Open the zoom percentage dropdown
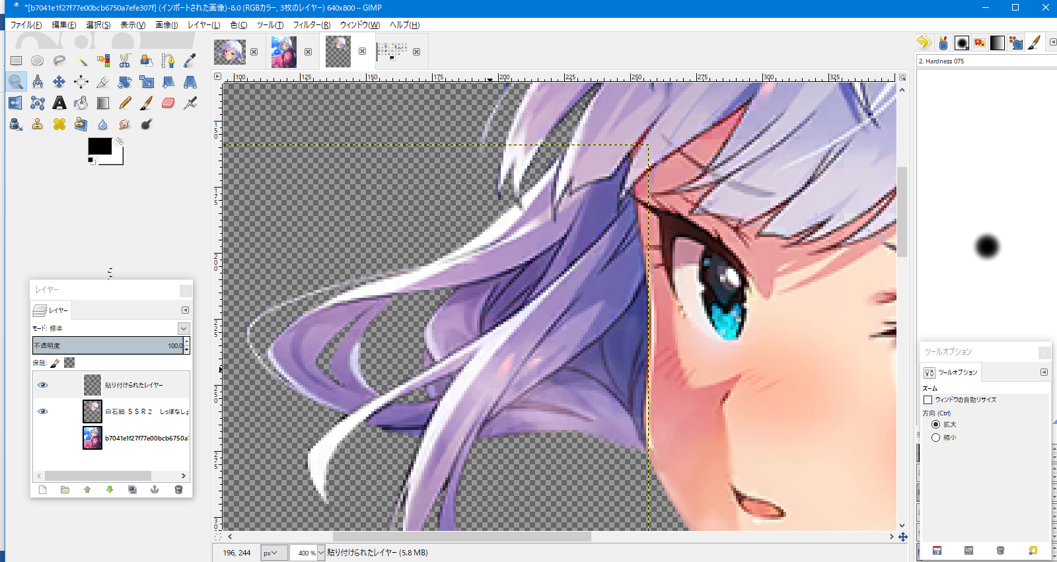The image size is (1057, 562). pos(321,553)
